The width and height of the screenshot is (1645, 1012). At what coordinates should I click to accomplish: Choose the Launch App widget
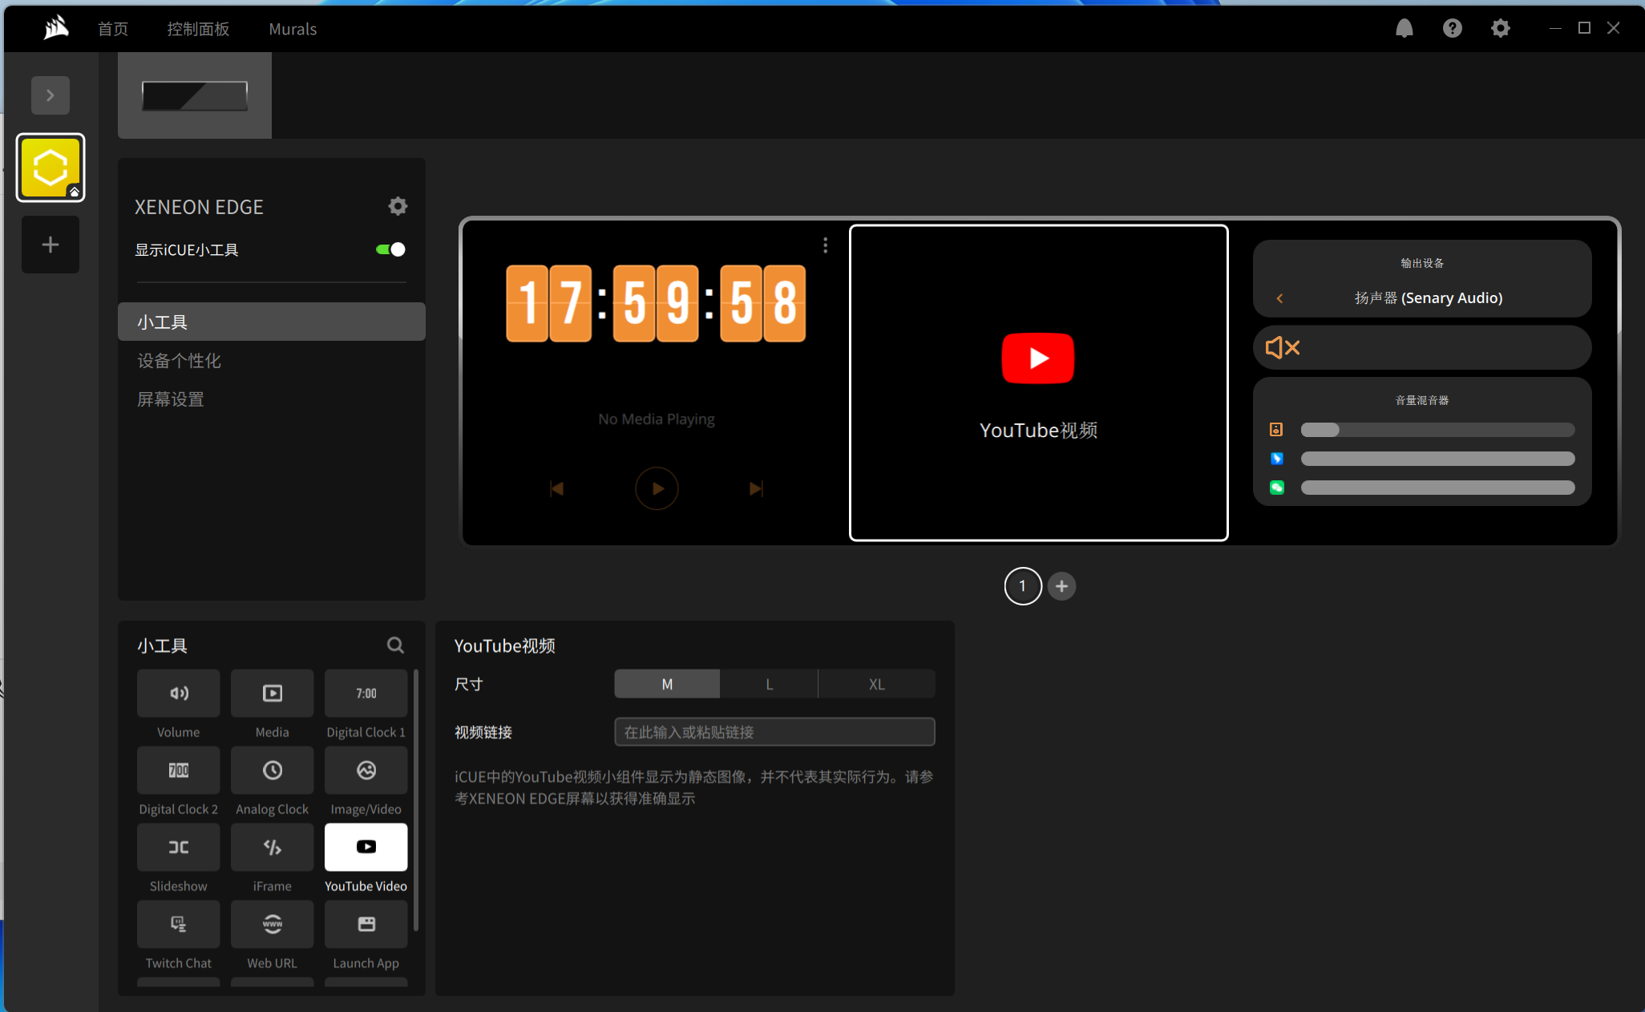pos(366,925)
